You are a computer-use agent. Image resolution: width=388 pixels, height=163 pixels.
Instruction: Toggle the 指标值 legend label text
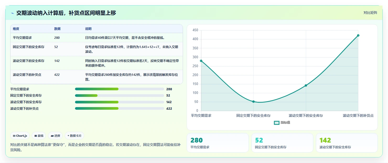(285, 123)
